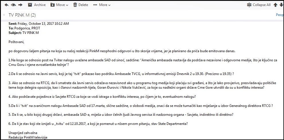
Task: Click the Subject line TV PINK M
Action: point(23,33)
